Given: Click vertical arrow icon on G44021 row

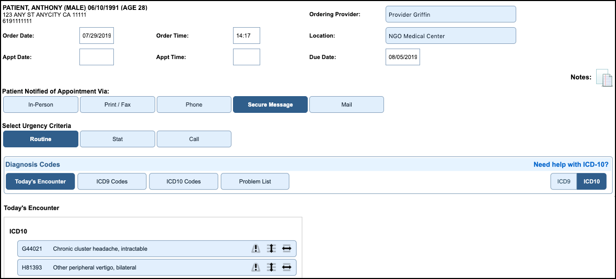Looking at the screenshot, I should point(271,249).
